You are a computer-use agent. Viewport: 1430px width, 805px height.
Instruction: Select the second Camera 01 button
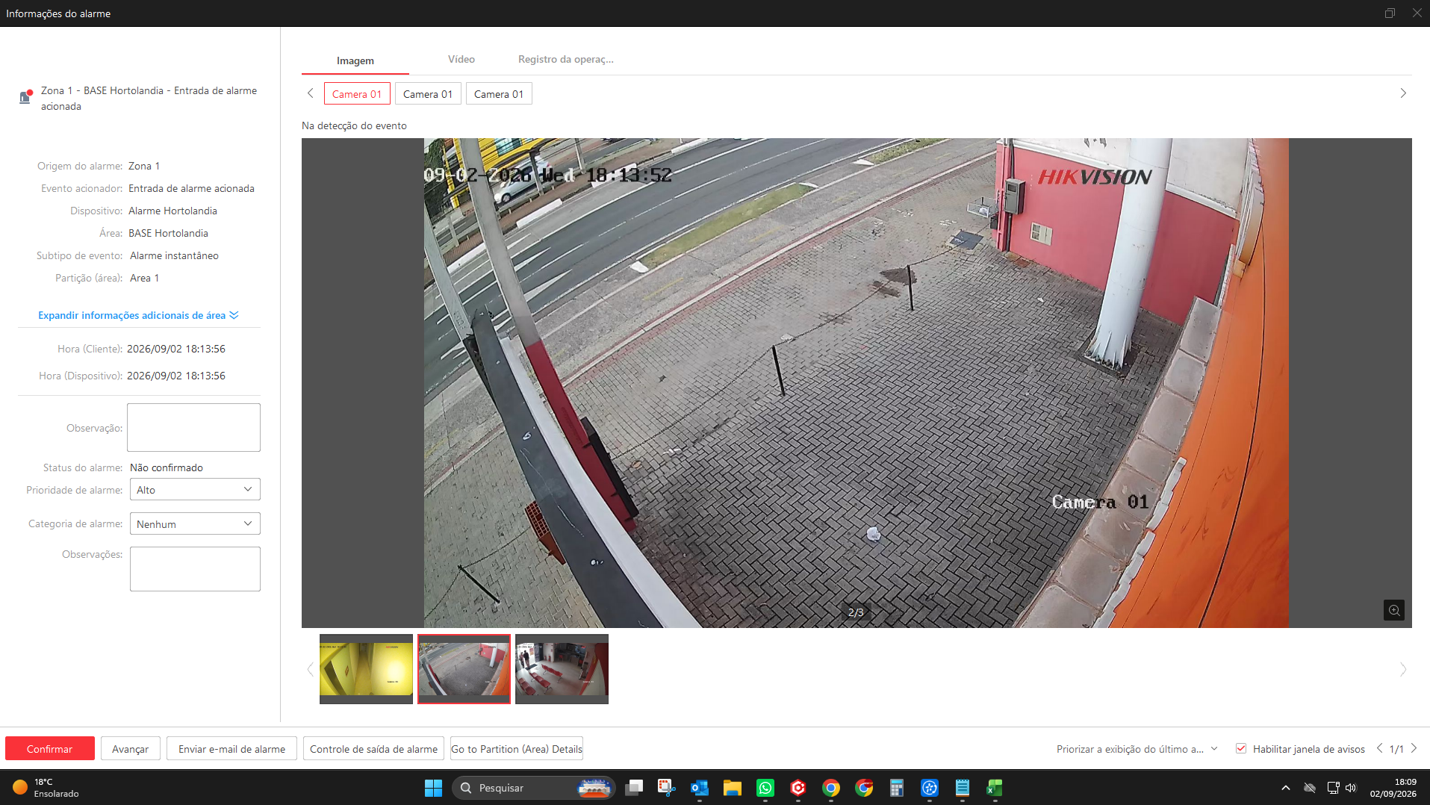428,93
